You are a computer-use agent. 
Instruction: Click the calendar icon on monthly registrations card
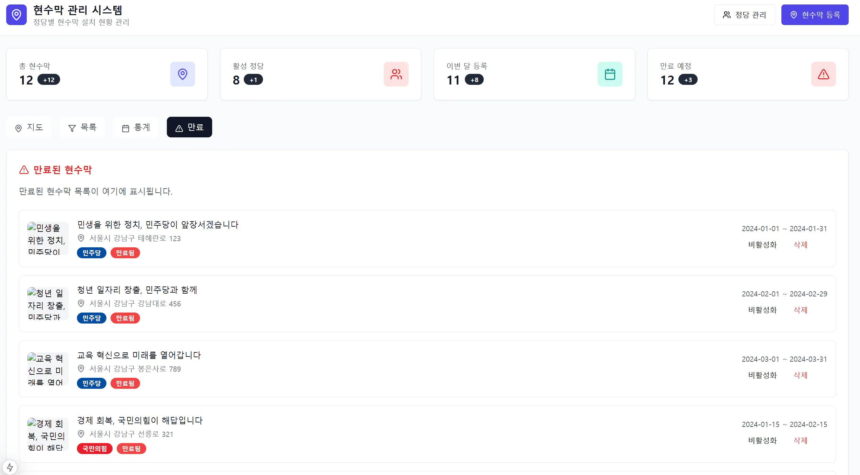click(x=610, y=74)
